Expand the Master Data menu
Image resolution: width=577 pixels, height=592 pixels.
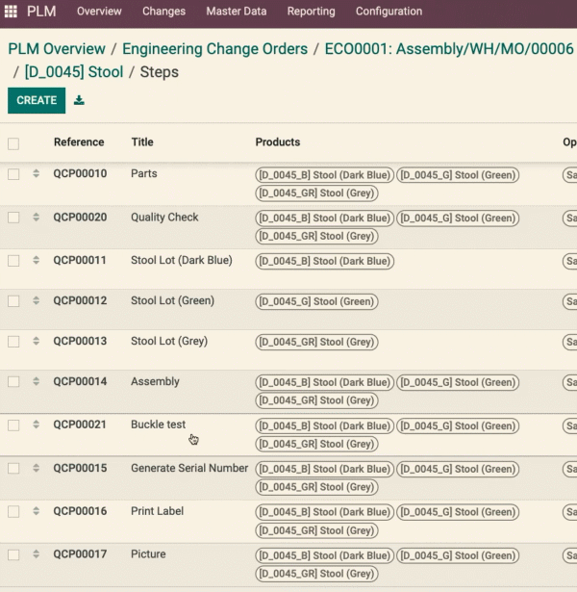[x=237, y=12]
